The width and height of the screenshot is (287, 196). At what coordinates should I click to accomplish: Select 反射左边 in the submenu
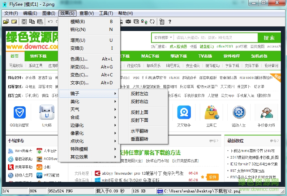click(140, 94)
